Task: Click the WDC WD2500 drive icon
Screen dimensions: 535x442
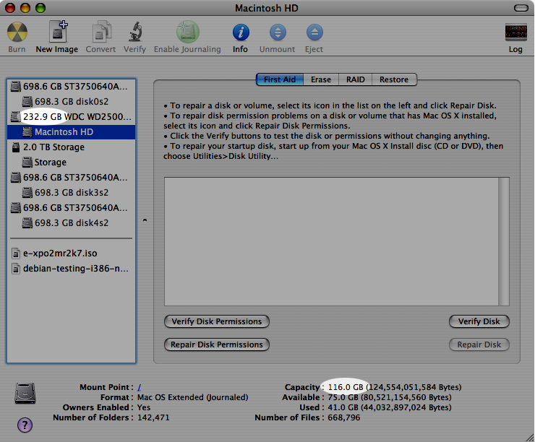Action: (15, 117)
